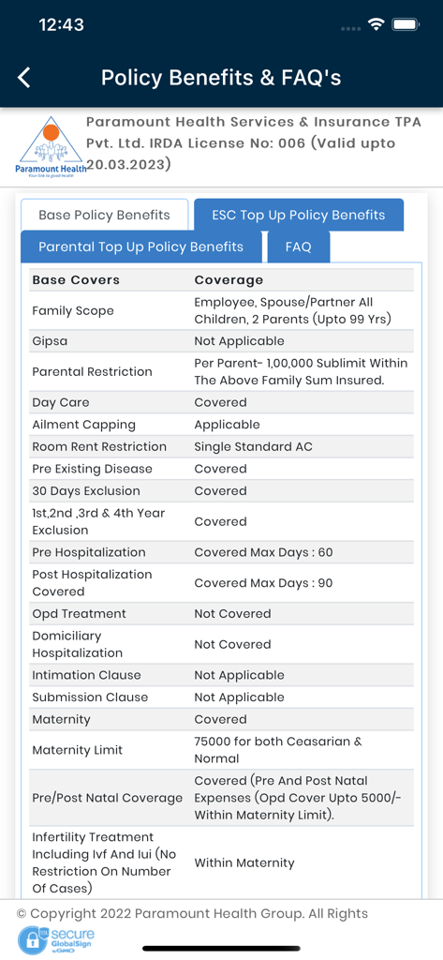This screenshot has height=960, width=443.
Task: Select the 30 Days Exclusion label
Action: pyautogui.click(x=85, y=490)
